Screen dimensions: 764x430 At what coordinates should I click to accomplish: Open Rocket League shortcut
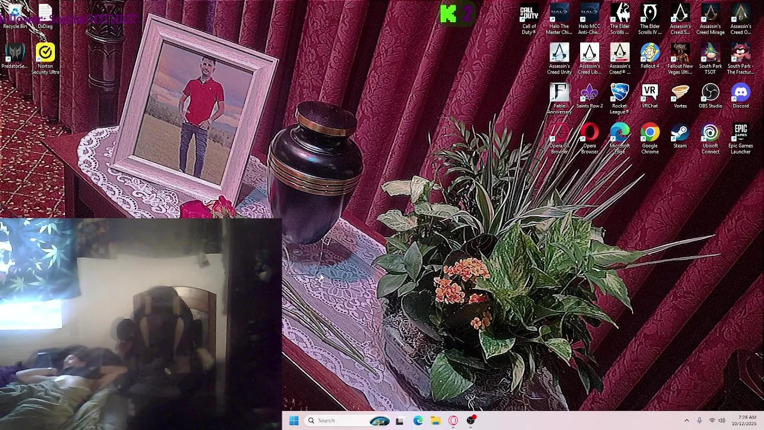[x=620, y=99]
